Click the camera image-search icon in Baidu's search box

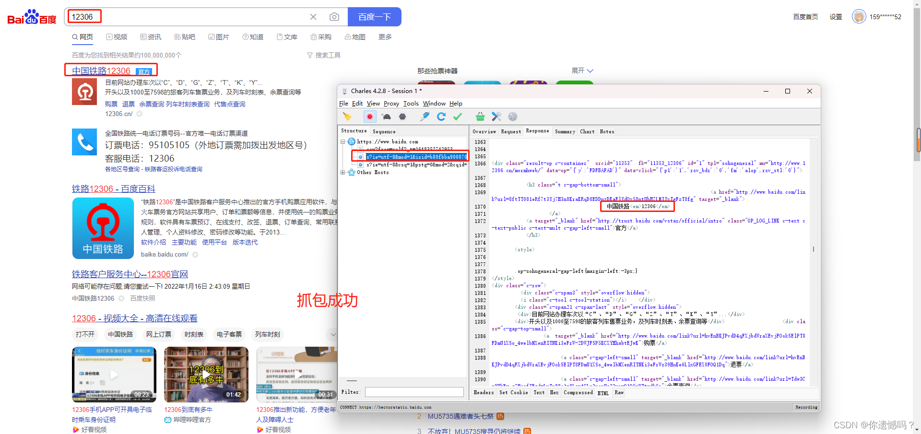click(334, 16)
